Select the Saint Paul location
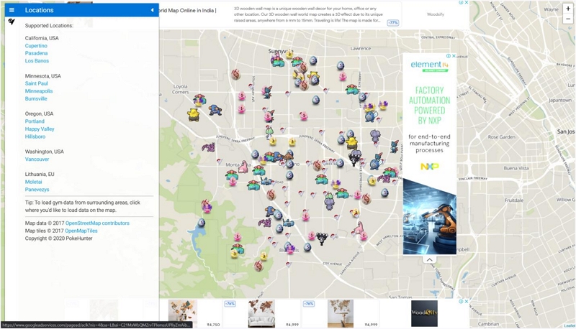Image resolution: width=576 pixels, height=329 pixels. (37, 83)
